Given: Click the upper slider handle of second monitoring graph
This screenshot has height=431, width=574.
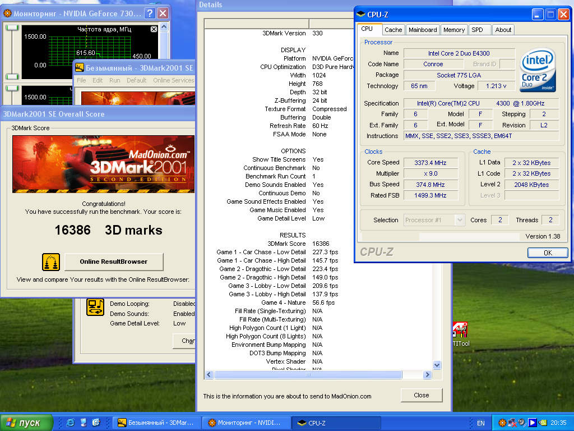Looking at the screenshot, I should 12,88.
